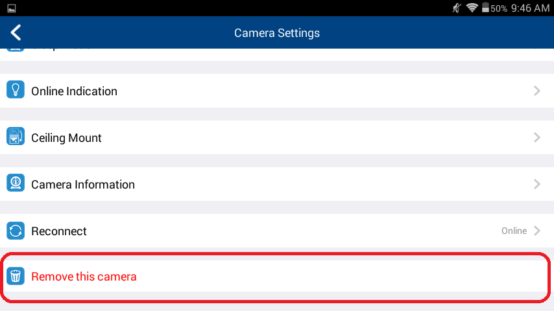The height and width of the screenshot is (311, 554).
Task: Expand Camera Information chevron
Action: point(537,184)
